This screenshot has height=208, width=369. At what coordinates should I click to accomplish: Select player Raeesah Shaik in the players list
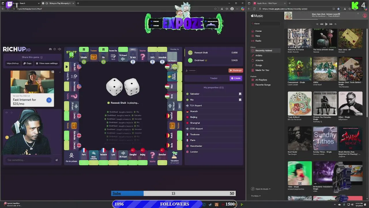click(x=213, y=53)
